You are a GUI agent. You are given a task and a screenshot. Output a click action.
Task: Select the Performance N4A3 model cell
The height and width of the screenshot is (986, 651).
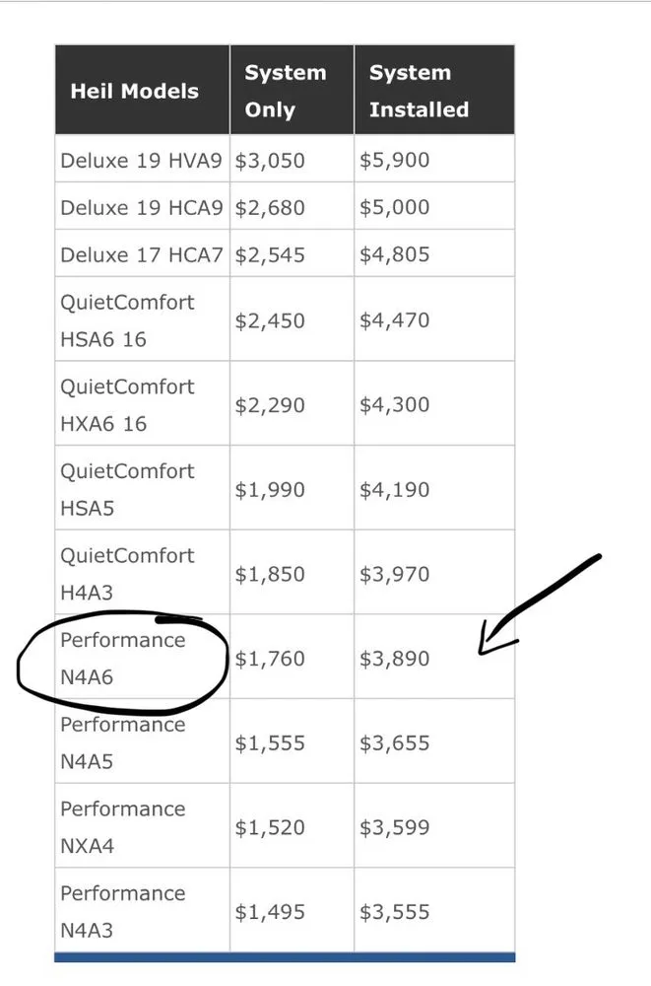click(122, 911)
